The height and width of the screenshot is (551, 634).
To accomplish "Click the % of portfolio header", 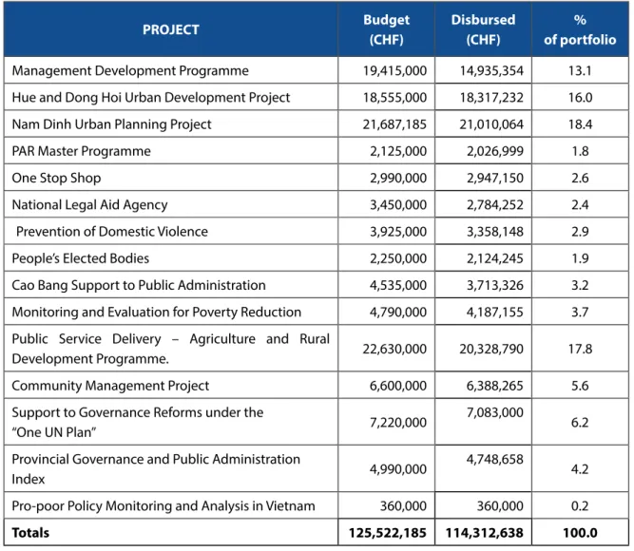I will (x=580, y=29).
